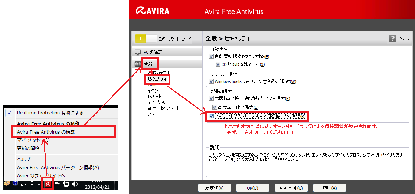Click the calendar icon beside 全般
The height and width of the screenshot is (194, 415).
(x=138, y=64)
